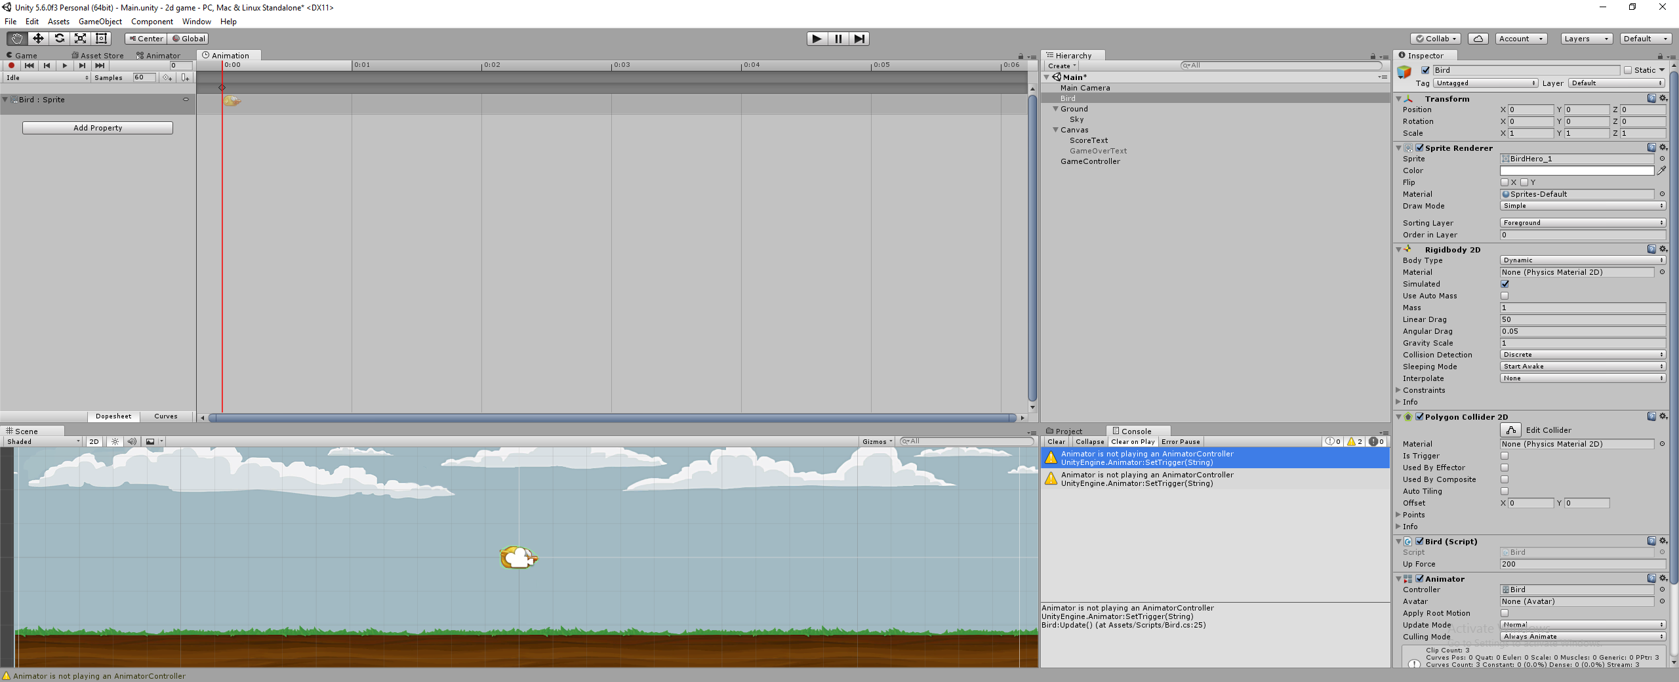Open the Layer dropdown showing Default

click(x=1617, y=83)
